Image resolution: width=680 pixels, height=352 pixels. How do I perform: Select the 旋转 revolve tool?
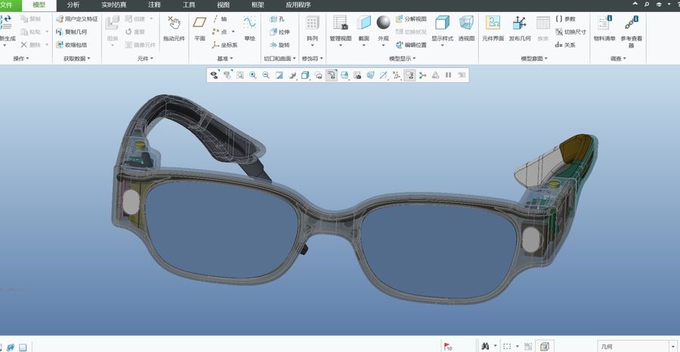coord(280,45)
